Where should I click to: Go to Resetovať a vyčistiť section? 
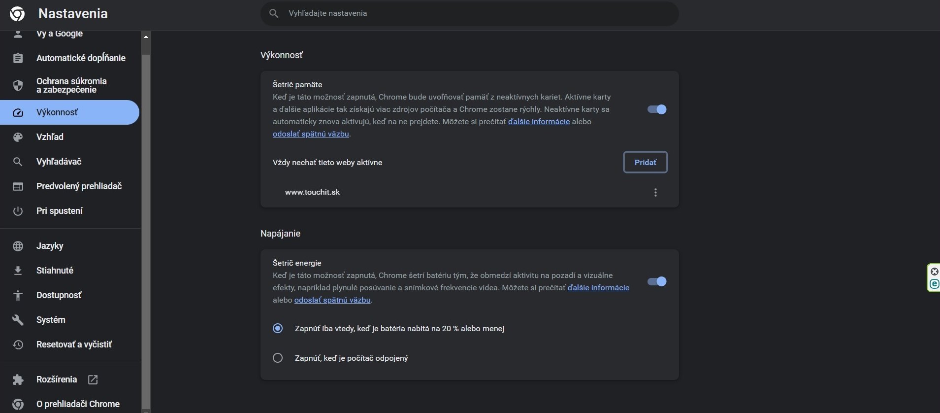click(x=74, y=344)
